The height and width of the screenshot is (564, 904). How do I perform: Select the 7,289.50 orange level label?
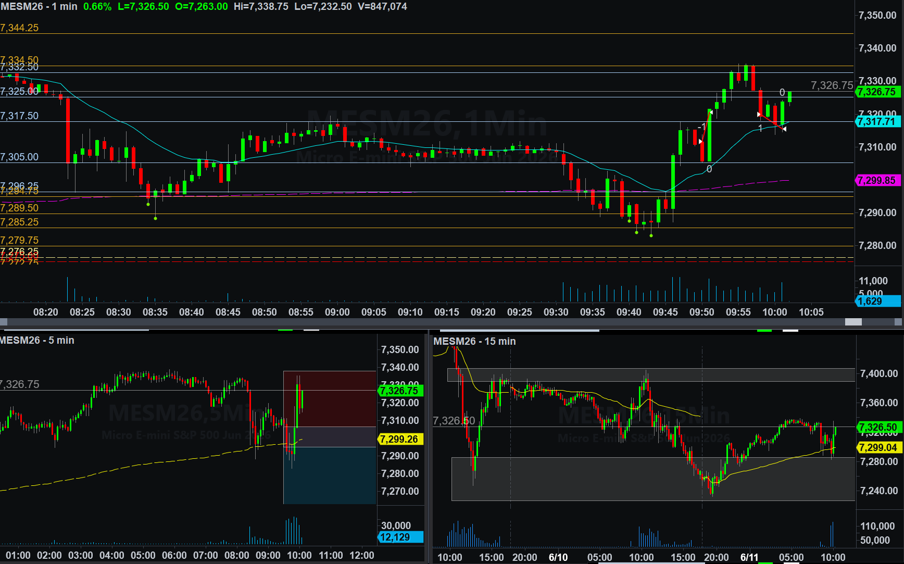tap(19, 208)
